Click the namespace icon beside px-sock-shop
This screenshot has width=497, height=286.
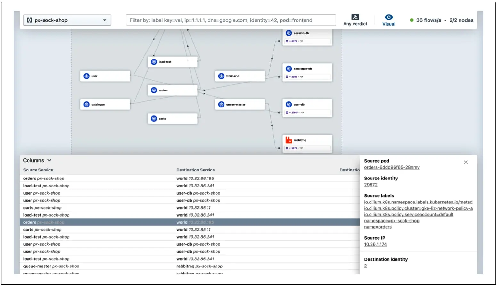click(x=29, y=20)
